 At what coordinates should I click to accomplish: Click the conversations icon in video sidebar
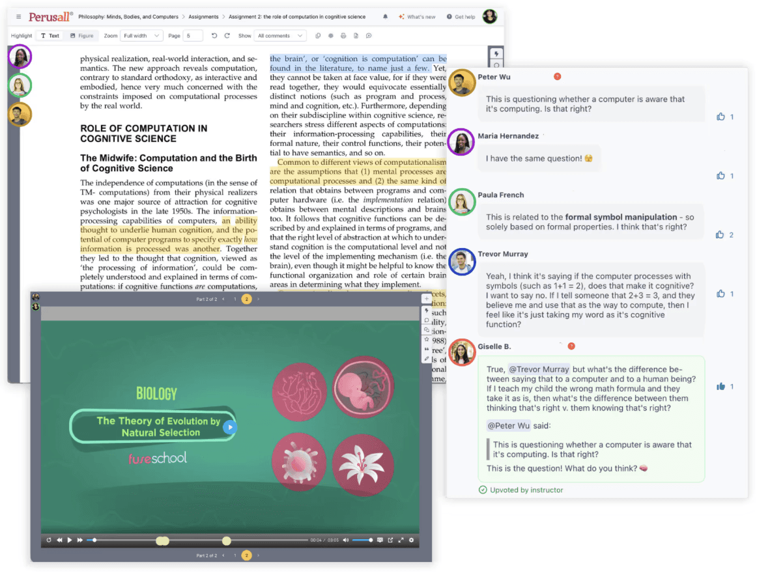pos(426,330)
